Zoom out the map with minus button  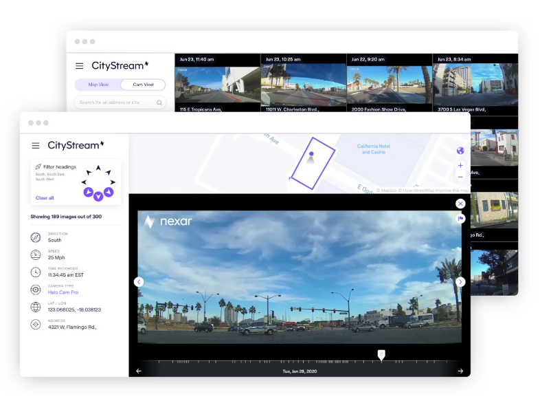coord(460,177)
